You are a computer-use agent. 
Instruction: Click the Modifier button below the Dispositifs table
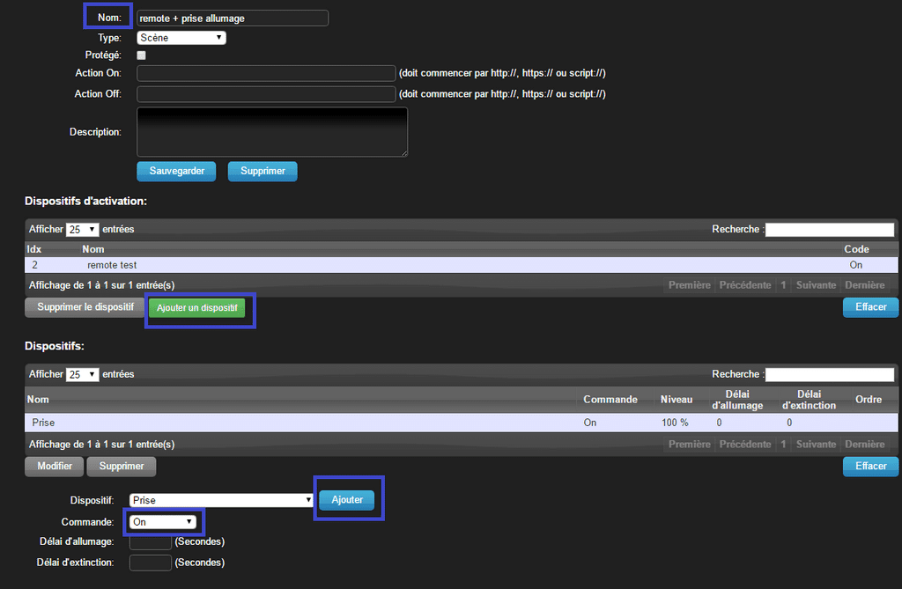54,466
